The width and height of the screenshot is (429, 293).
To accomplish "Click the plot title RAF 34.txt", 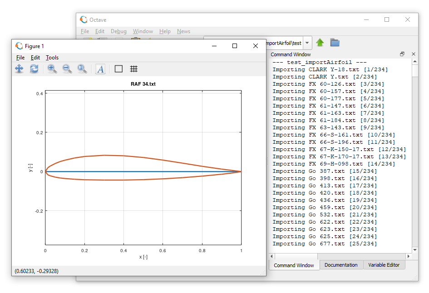I will pos(143,84).
